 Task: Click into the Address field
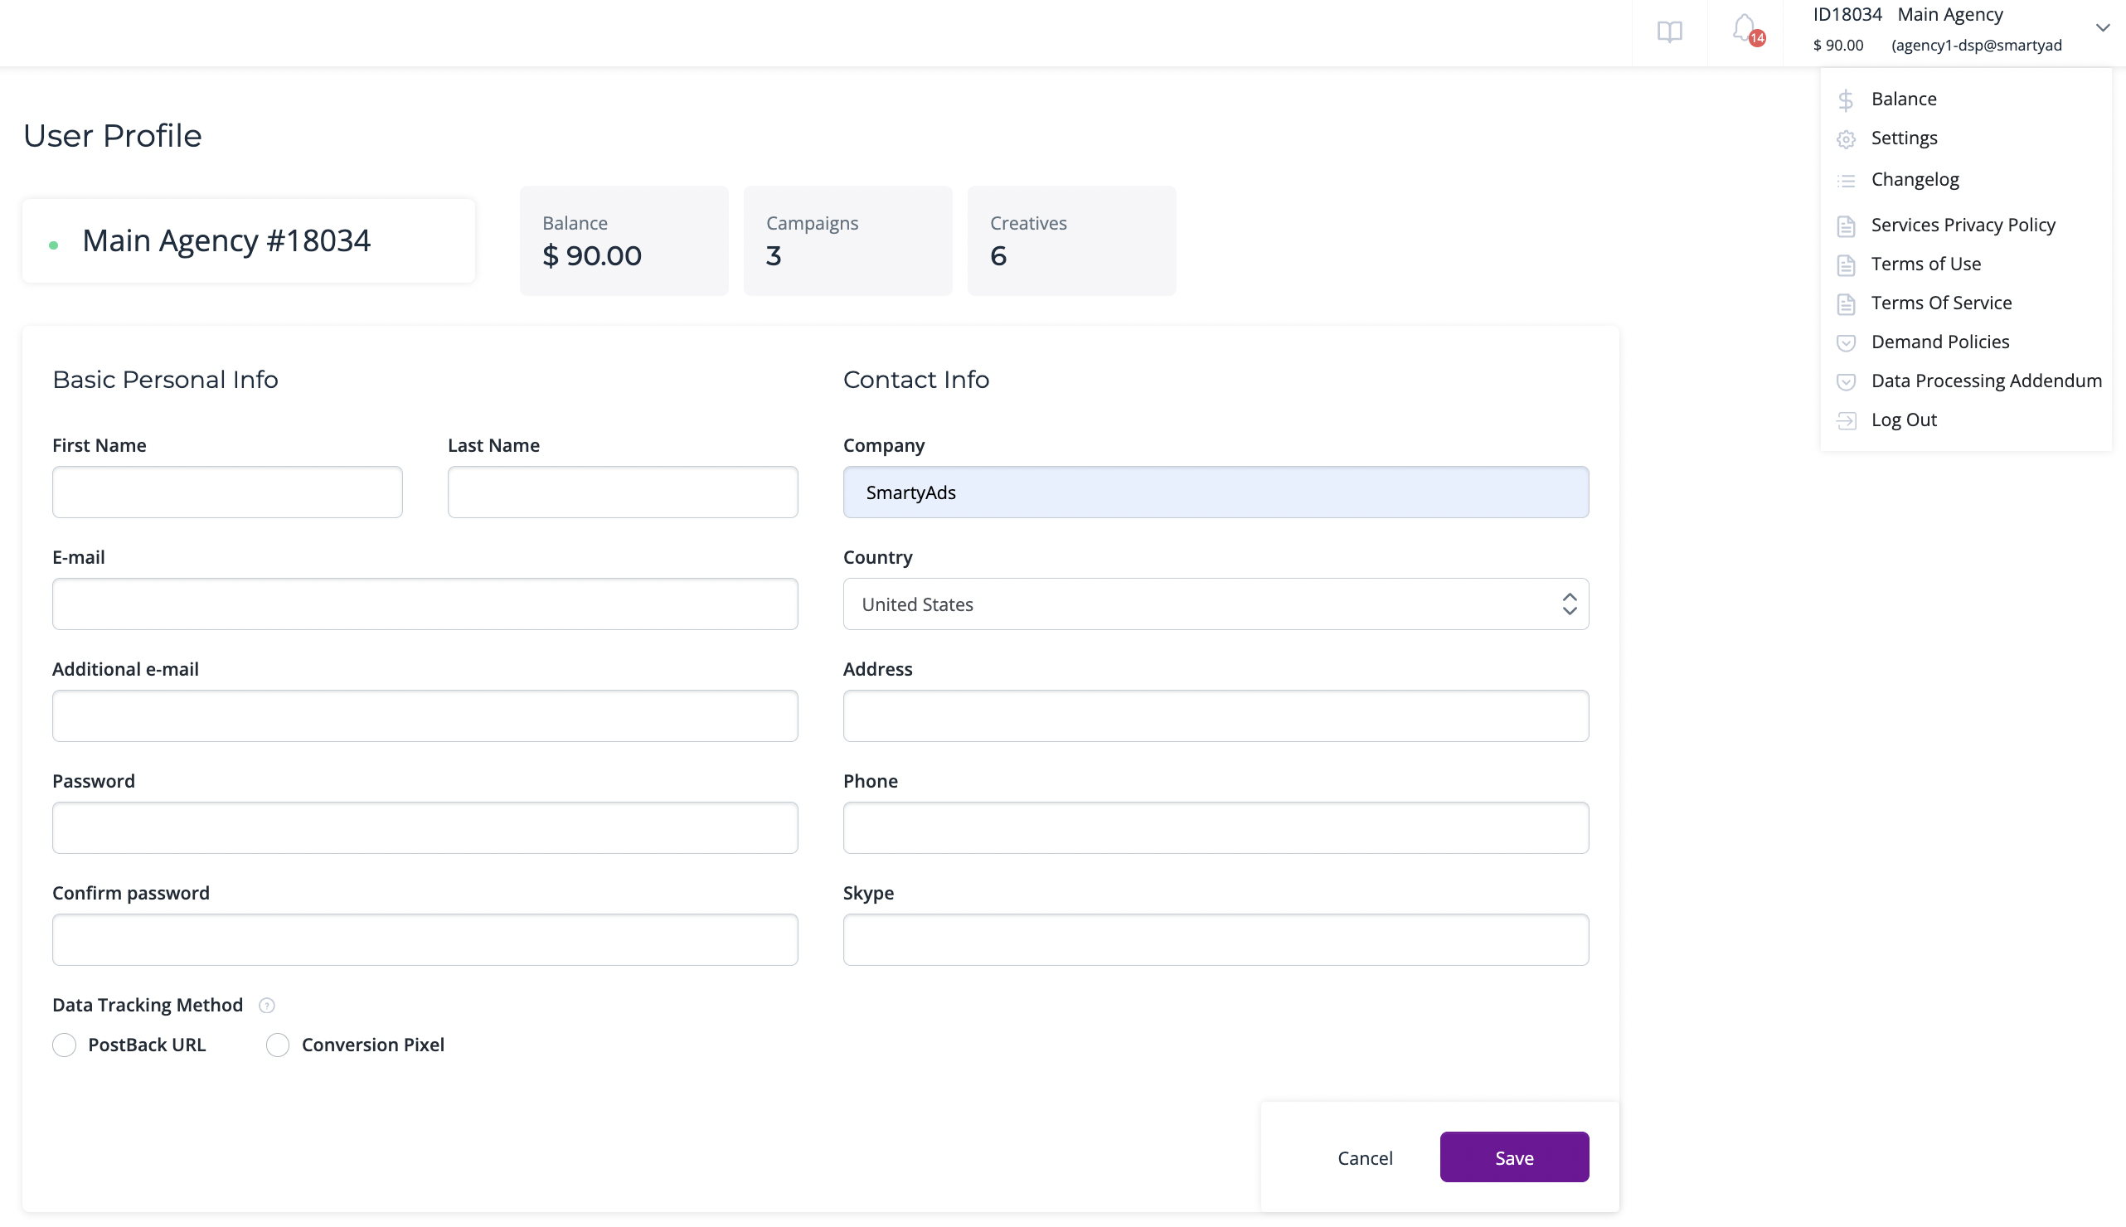pos(1215,715)
